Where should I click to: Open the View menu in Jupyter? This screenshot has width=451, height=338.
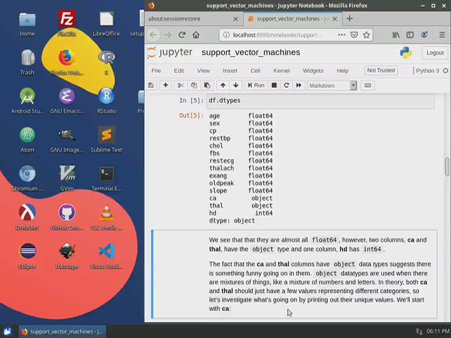pos(203,71)
